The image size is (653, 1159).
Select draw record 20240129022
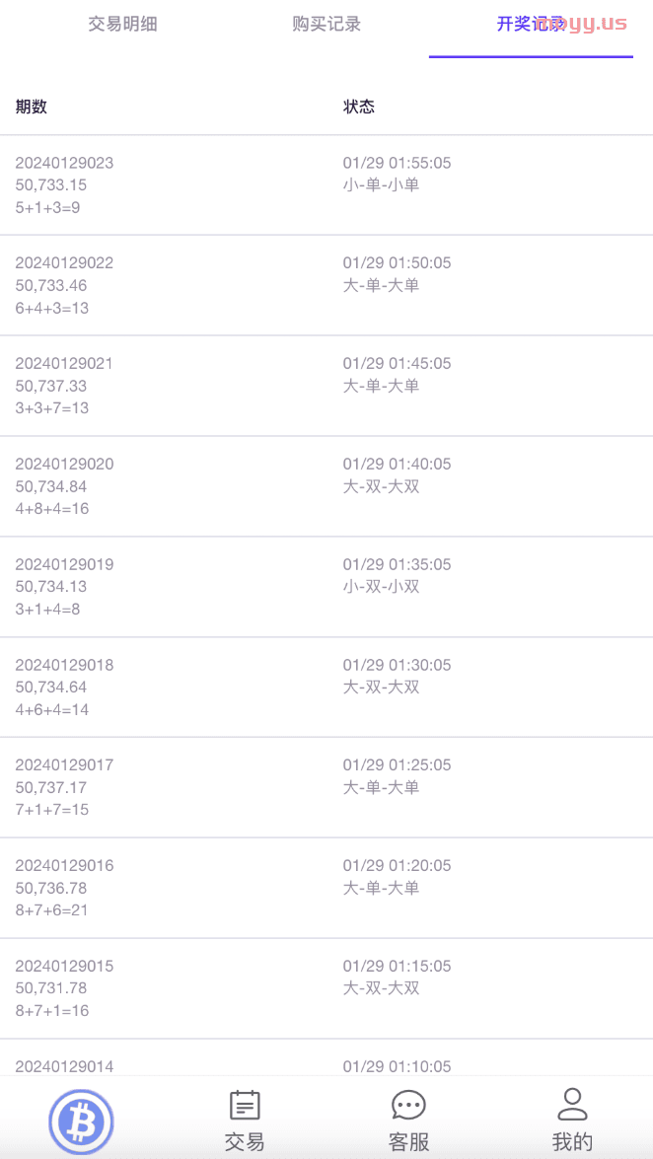tap(326, 286)
